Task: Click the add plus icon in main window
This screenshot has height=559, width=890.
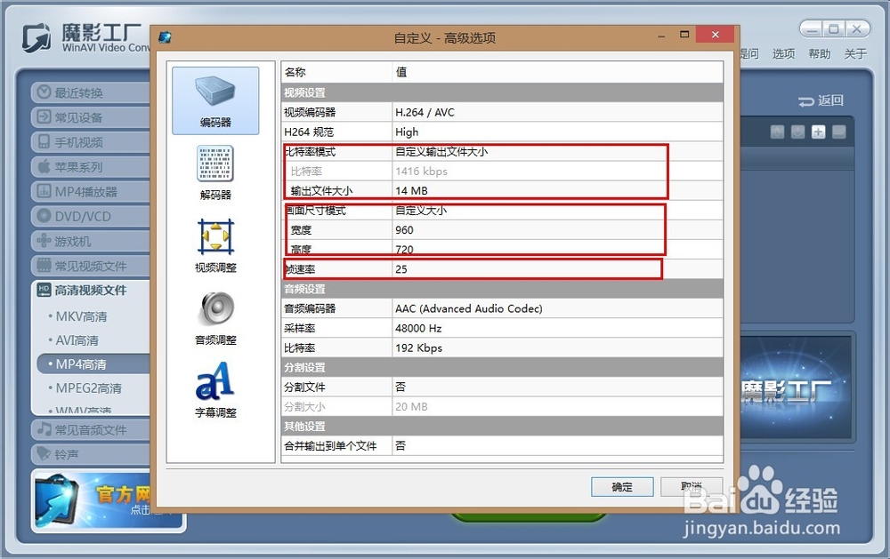Action: click(819, 132)
